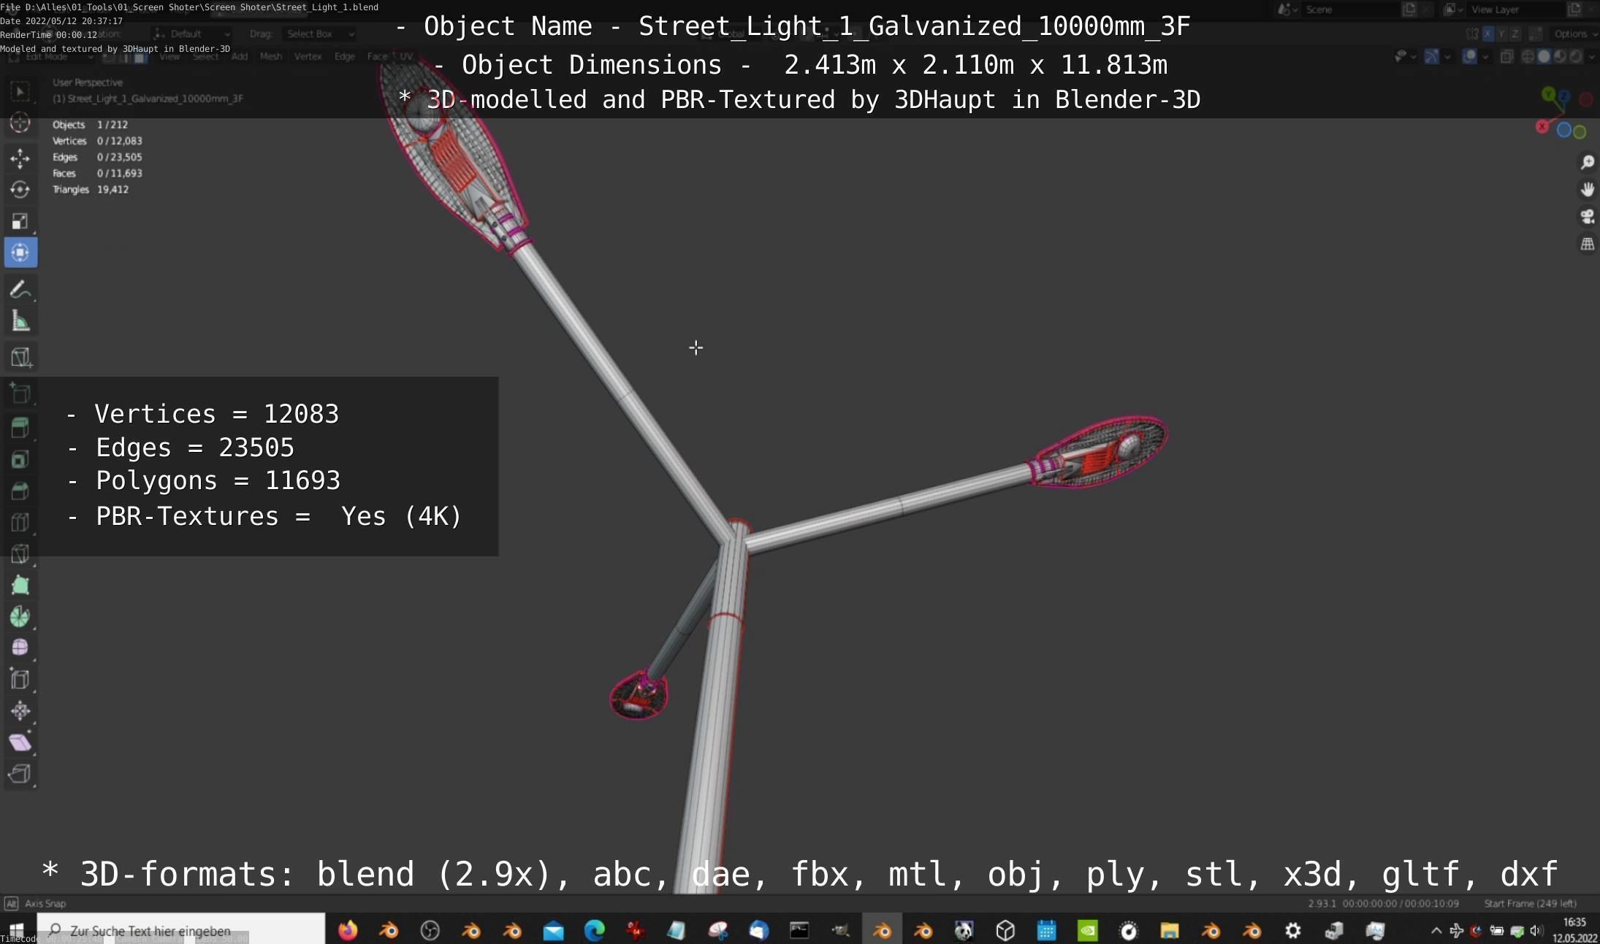The height and width of the screenshot is (944, 1600).
Task: Open Firefox from the taskbar
Action: click(348, 930)
